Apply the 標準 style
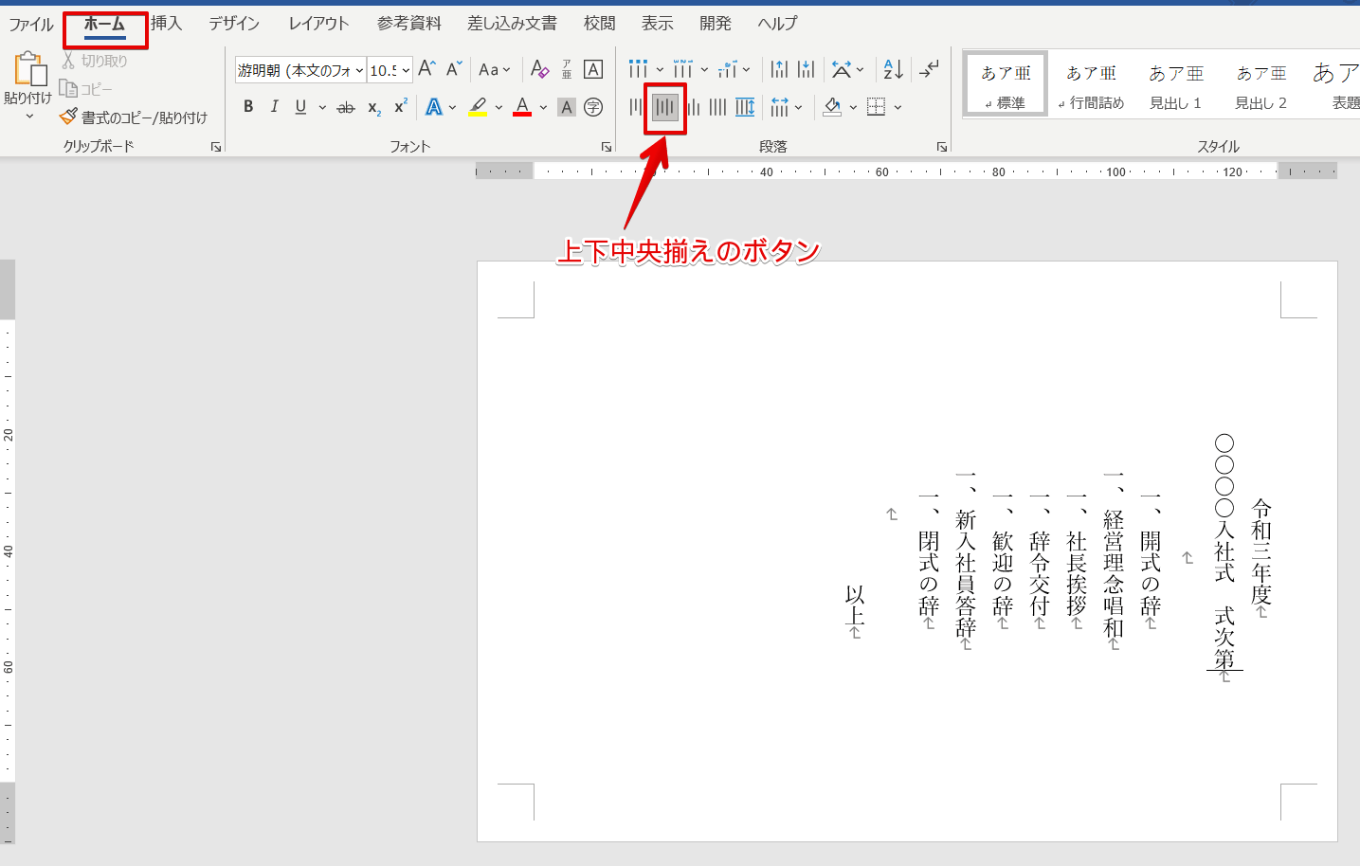 pyautogui.click(x=1006, y=83)
